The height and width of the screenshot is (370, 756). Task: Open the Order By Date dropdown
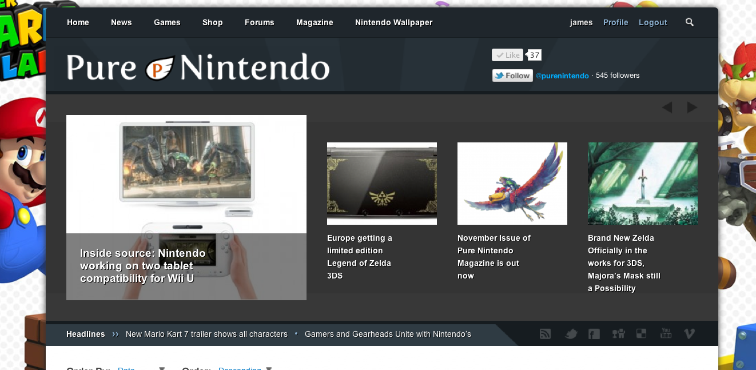[126, 368]
